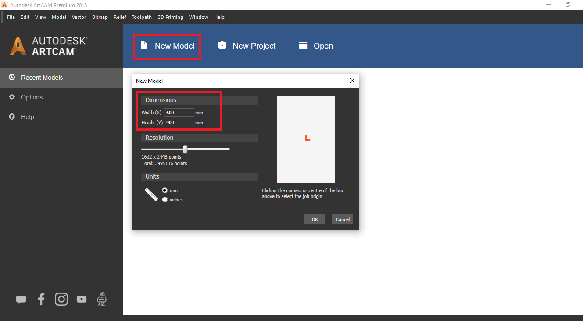
Task: Open the Window menu
Action: 199,17
